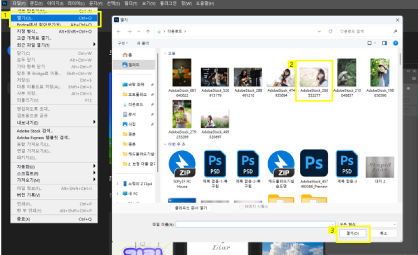The height and width of the screenshot is (255, 418).
Task: Select PSD file 제목 없음-3
Action: [x=347, y=167]
